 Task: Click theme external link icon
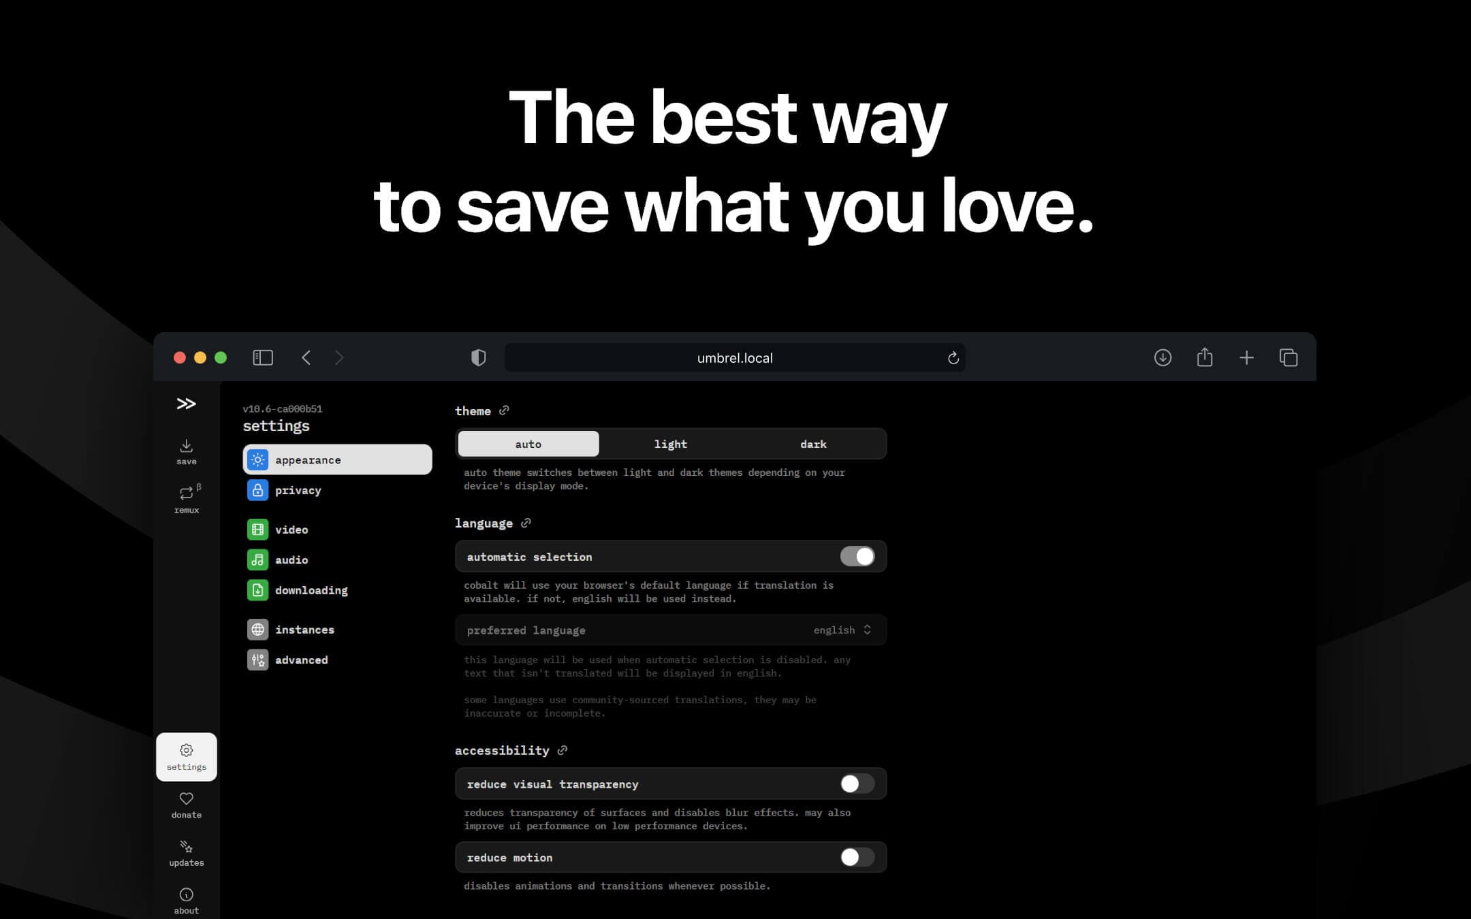coord(505,410)
